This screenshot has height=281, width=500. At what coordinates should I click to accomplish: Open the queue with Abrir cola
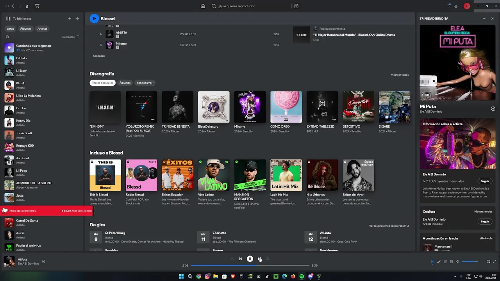coord(486,238)
